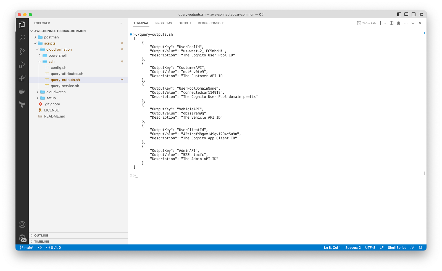Image resolution: width=442 pixels, height=271 pixels.
Task: Kill terminal with trash icon
Action: click(398, 23)
